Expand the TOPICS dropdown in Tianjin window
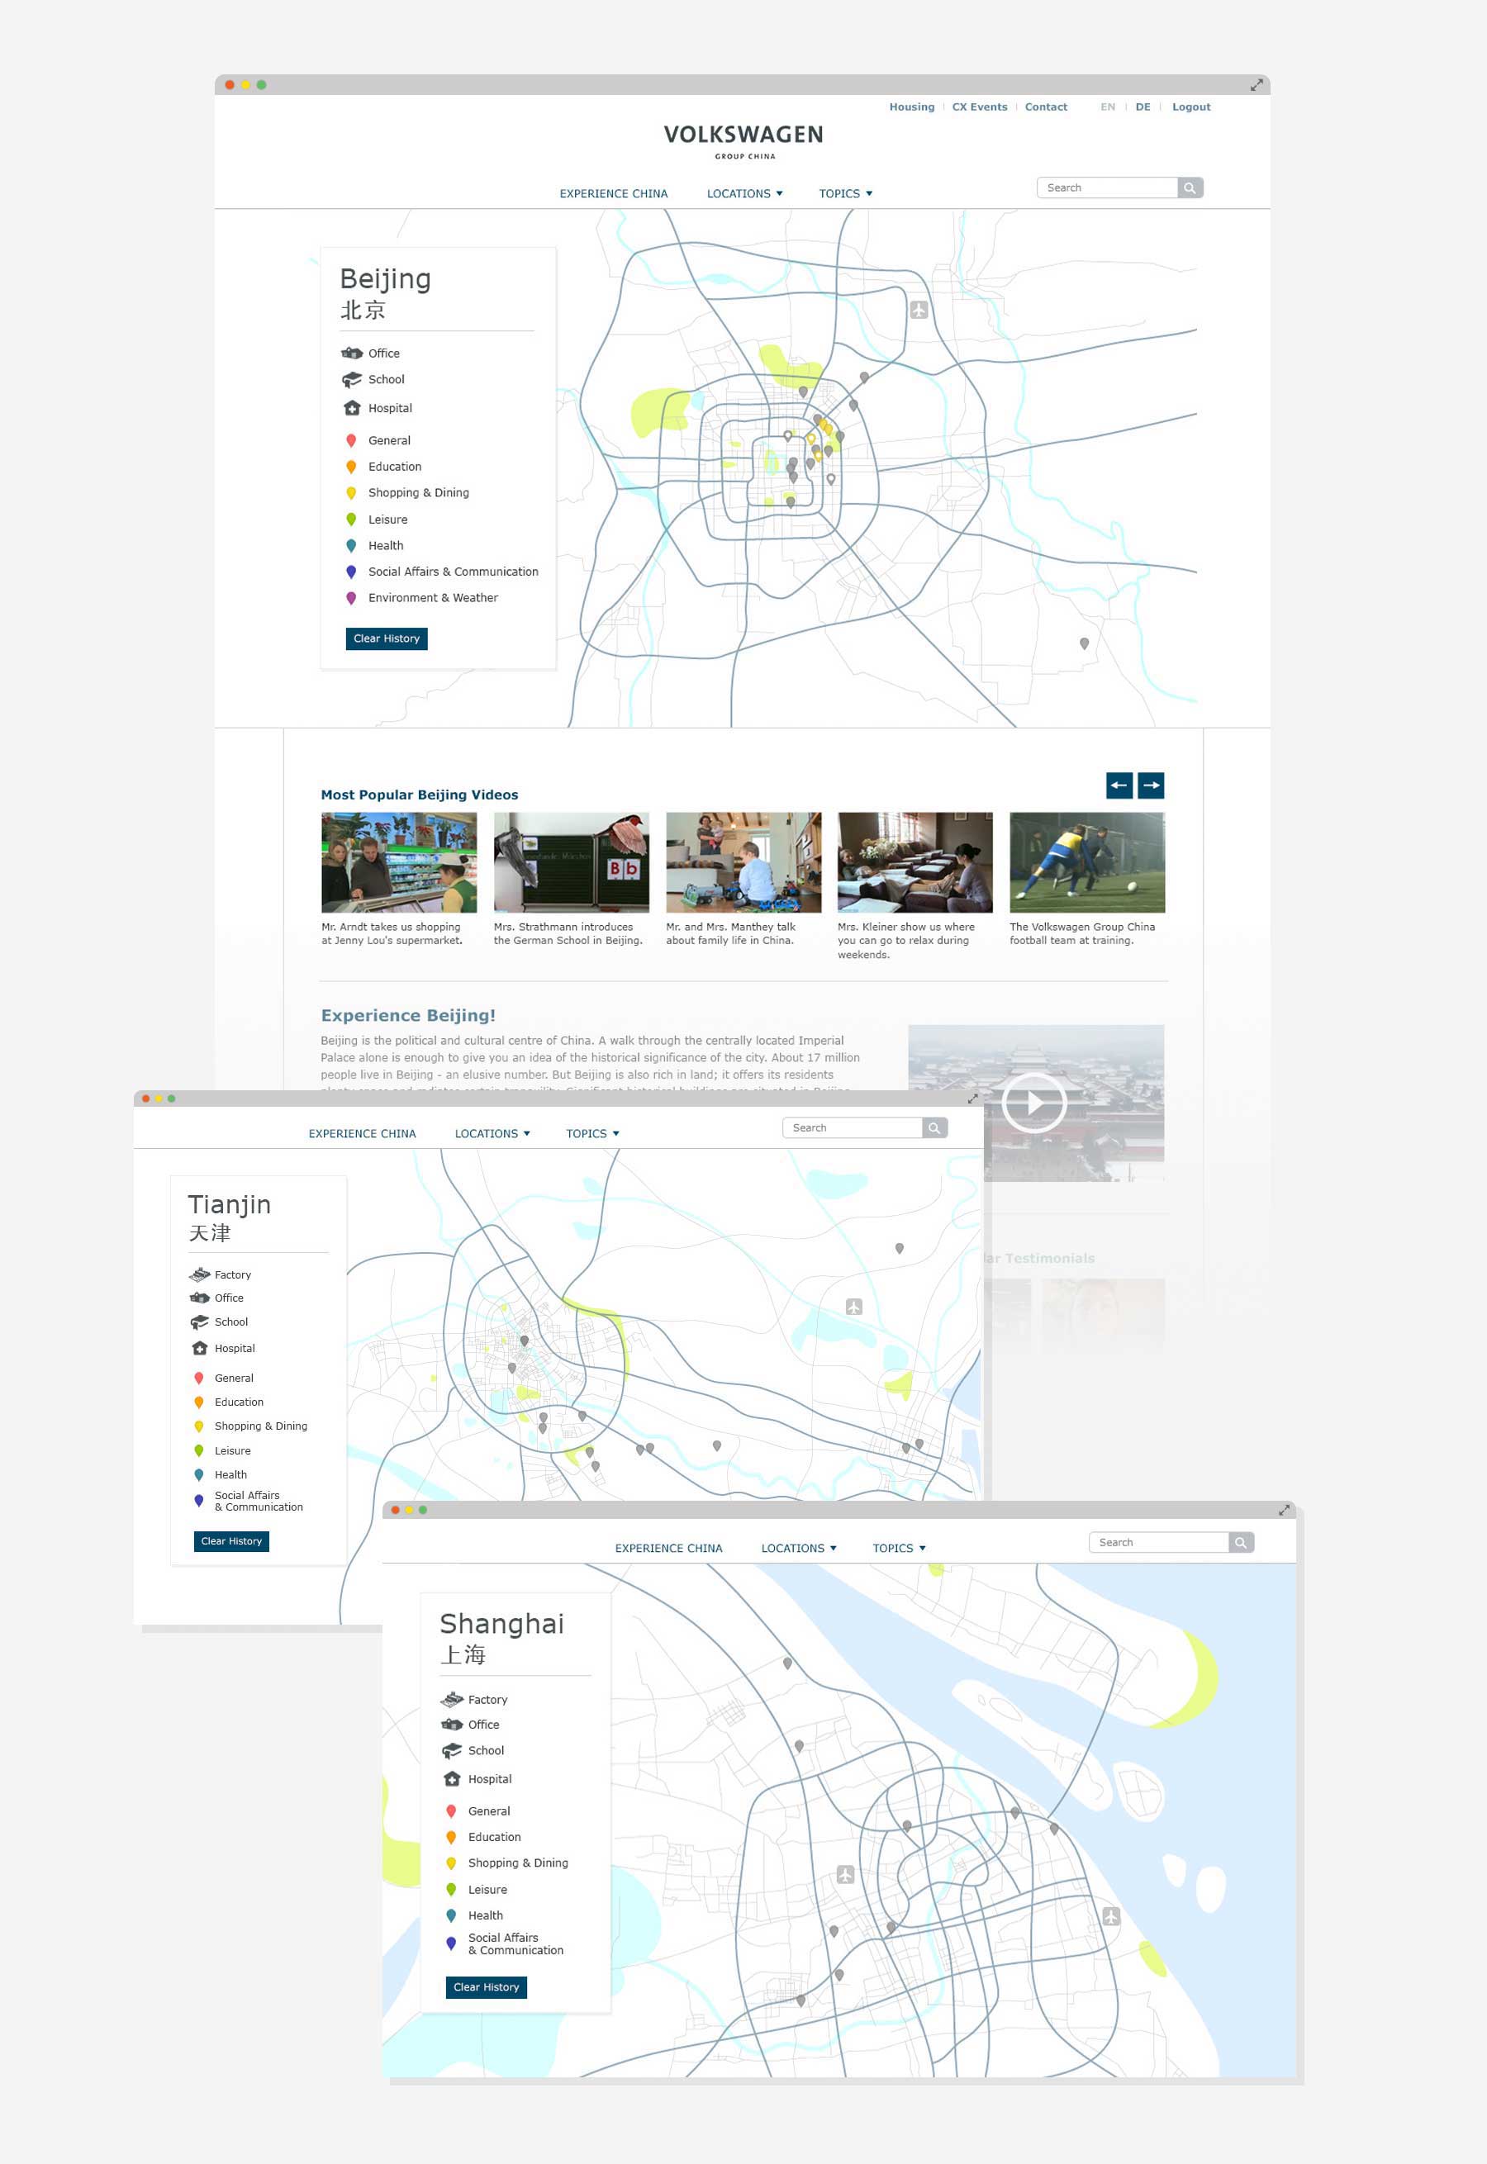This screenshot has height=2164, width=1487. (592, 1134)
